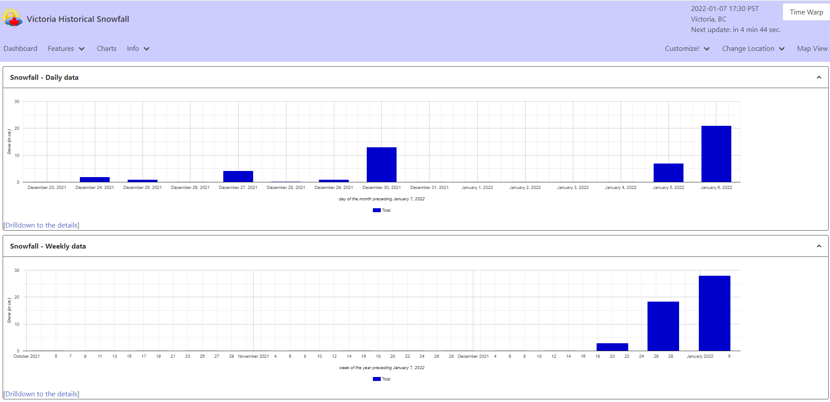Viewport: 830px width, 402px height.
Task: Expand the Info dropdown menu
Action: [x=138, y=49]
